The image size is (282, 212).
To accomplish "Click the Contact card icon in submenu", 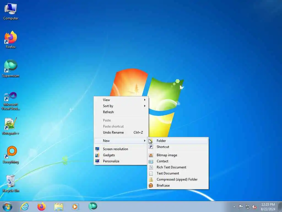I will pyautogui.click(x=151, y=161).
